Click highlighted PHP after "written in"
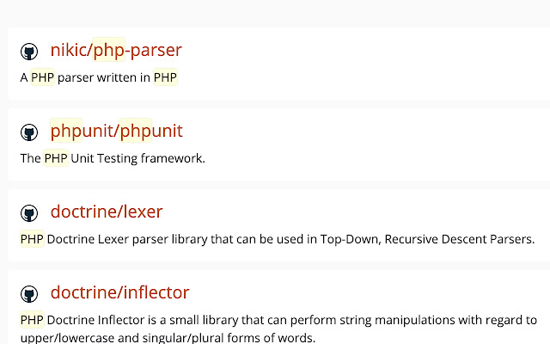The height and width of the screenshot is (344, 550). [166, 78]
